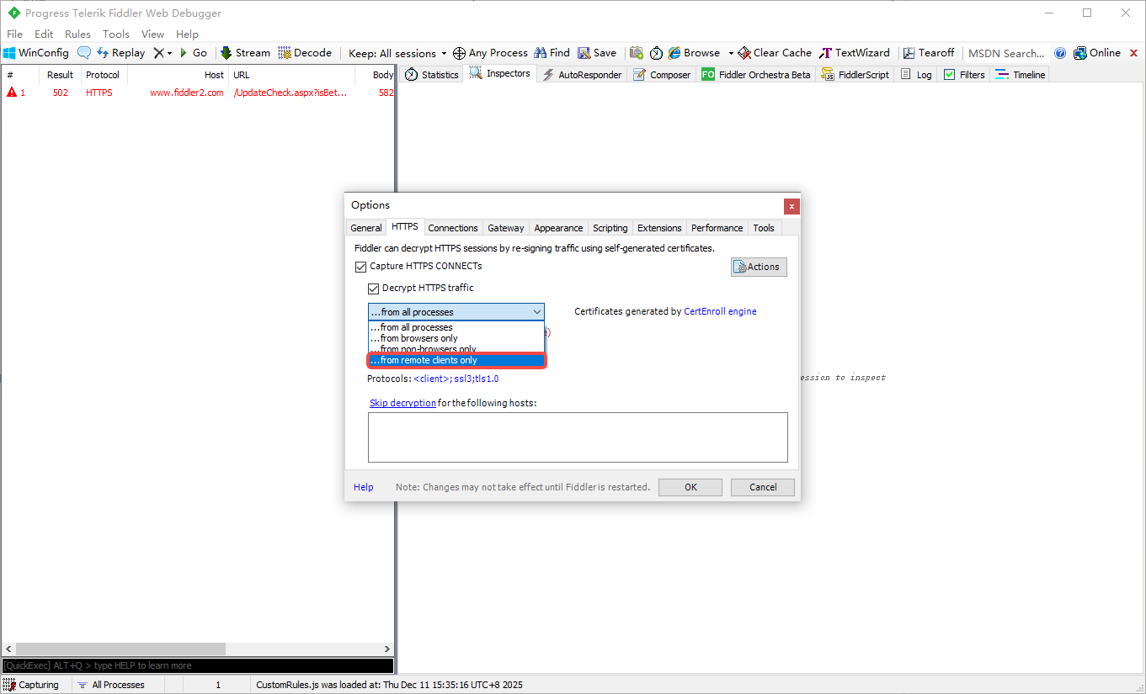Image resolution: width=1146 pixels, height=694 pixels.
Task: Toggle Capturing indicator in status bar
Action: (31, 685)
